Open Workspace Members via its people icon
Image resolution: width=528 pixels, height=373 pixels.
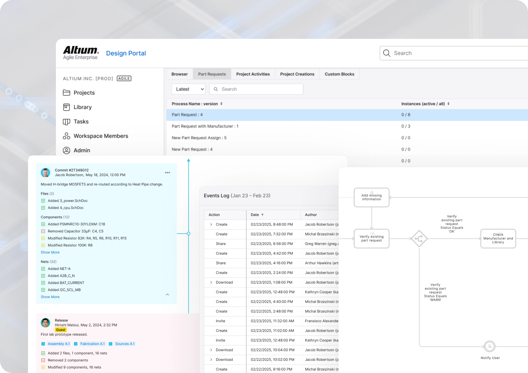(x=67, y=136)
